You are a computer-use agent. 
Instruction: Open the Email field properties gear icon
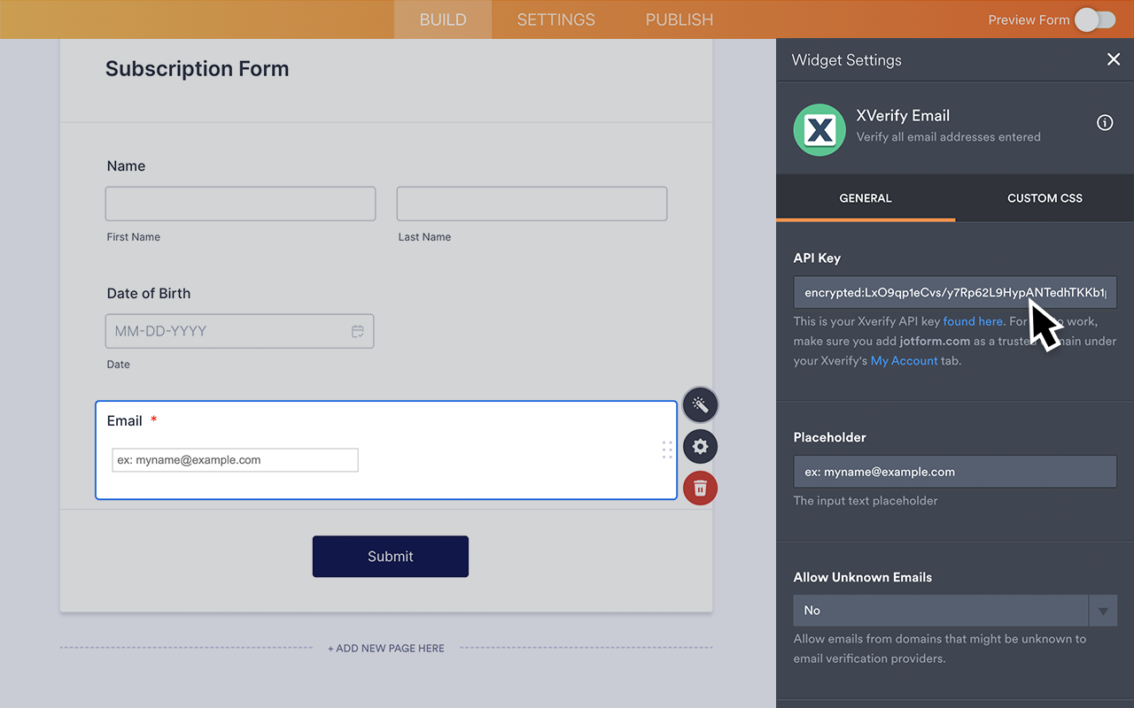[x=700, y=446]
